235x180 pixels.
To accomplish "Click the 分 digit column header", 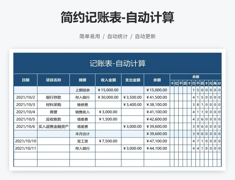I will click(x=219, y=83).
